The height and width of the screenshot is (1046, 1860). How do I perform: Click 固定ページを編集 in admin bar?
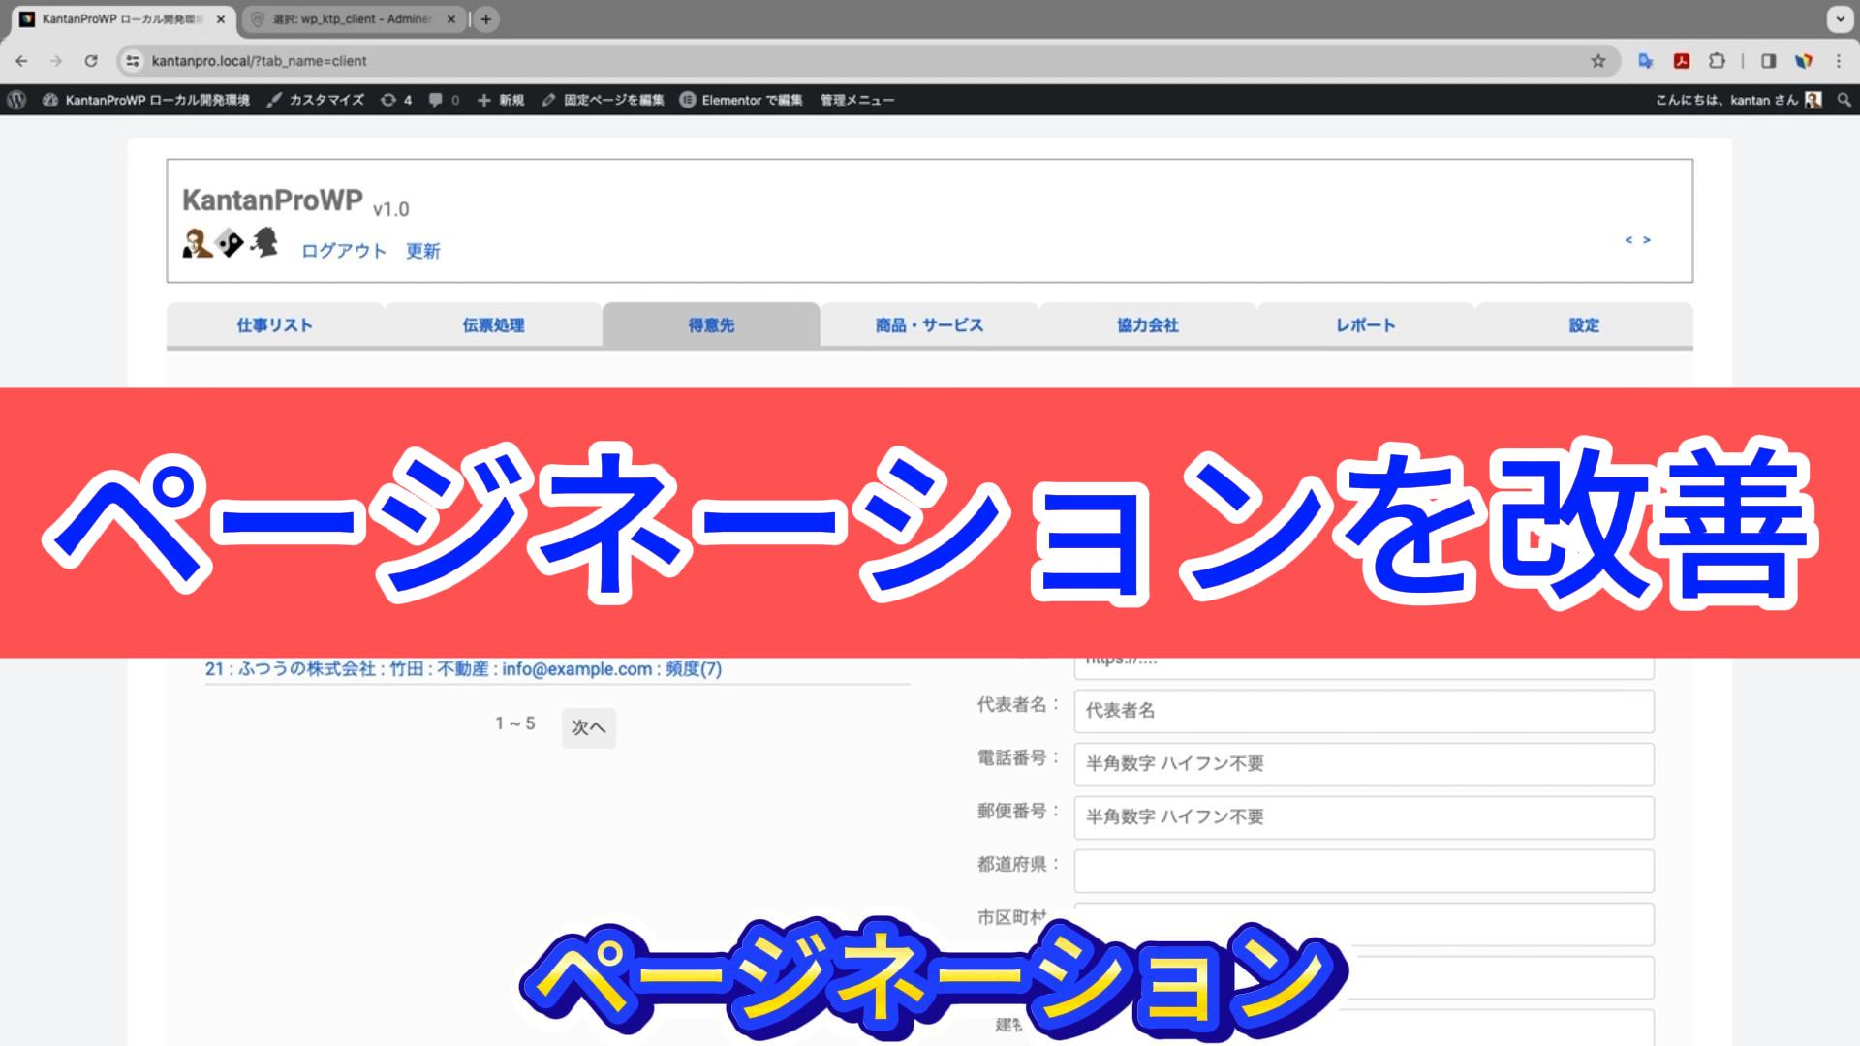coord(603,100)
